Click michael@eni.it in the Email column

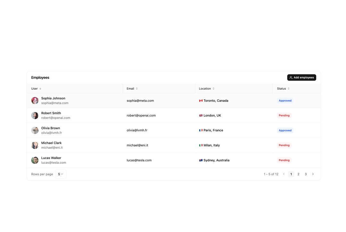point(137,145)
